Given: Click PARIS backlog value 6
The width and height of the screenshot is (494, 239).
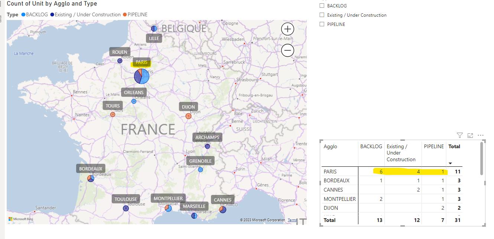Looking at the screenshot, I should [381, 172].
